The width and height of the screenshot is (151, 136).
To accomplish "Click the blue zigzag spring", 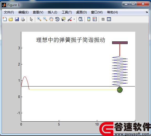I will coord(120,71).
